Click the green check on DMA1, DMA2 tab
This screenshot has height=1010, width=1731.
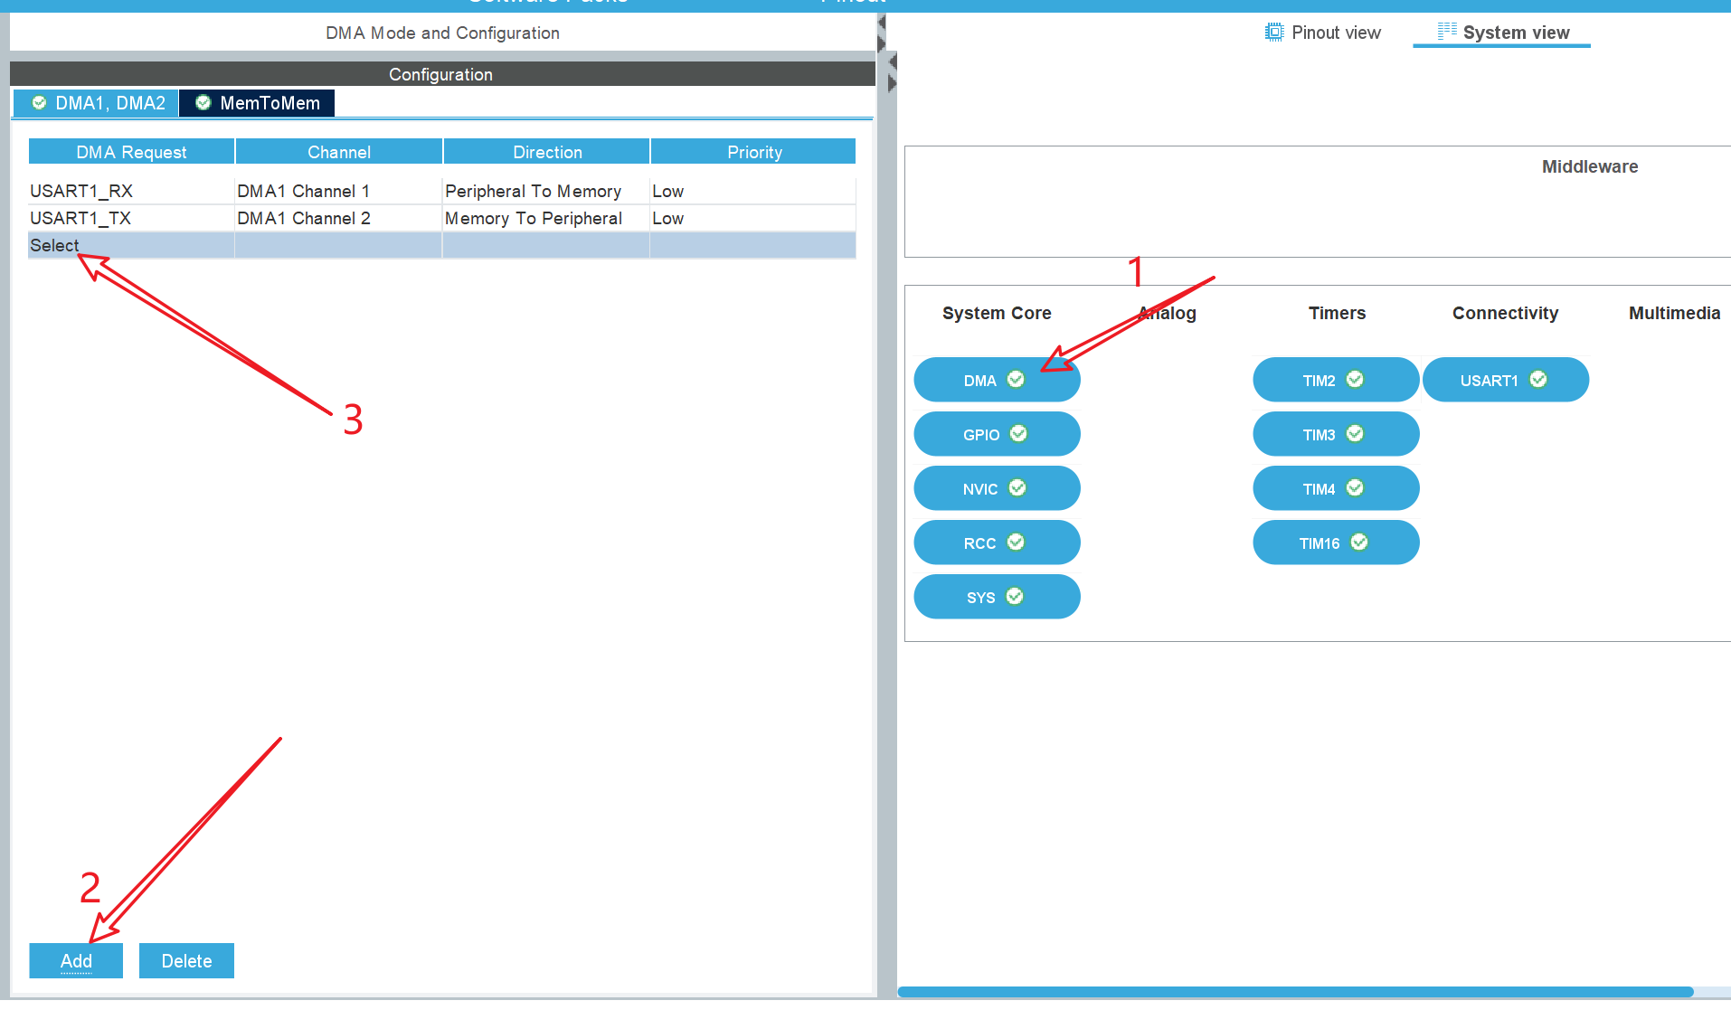point(39,103)
